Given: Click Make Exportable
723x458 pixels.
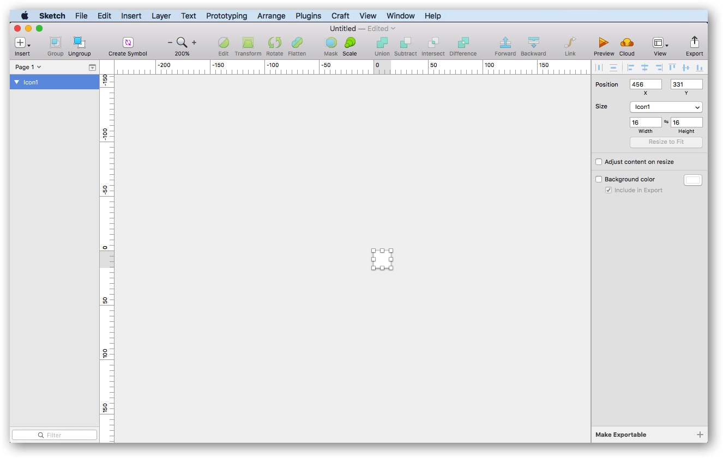Looking at the screenshot, I should 621,435.
